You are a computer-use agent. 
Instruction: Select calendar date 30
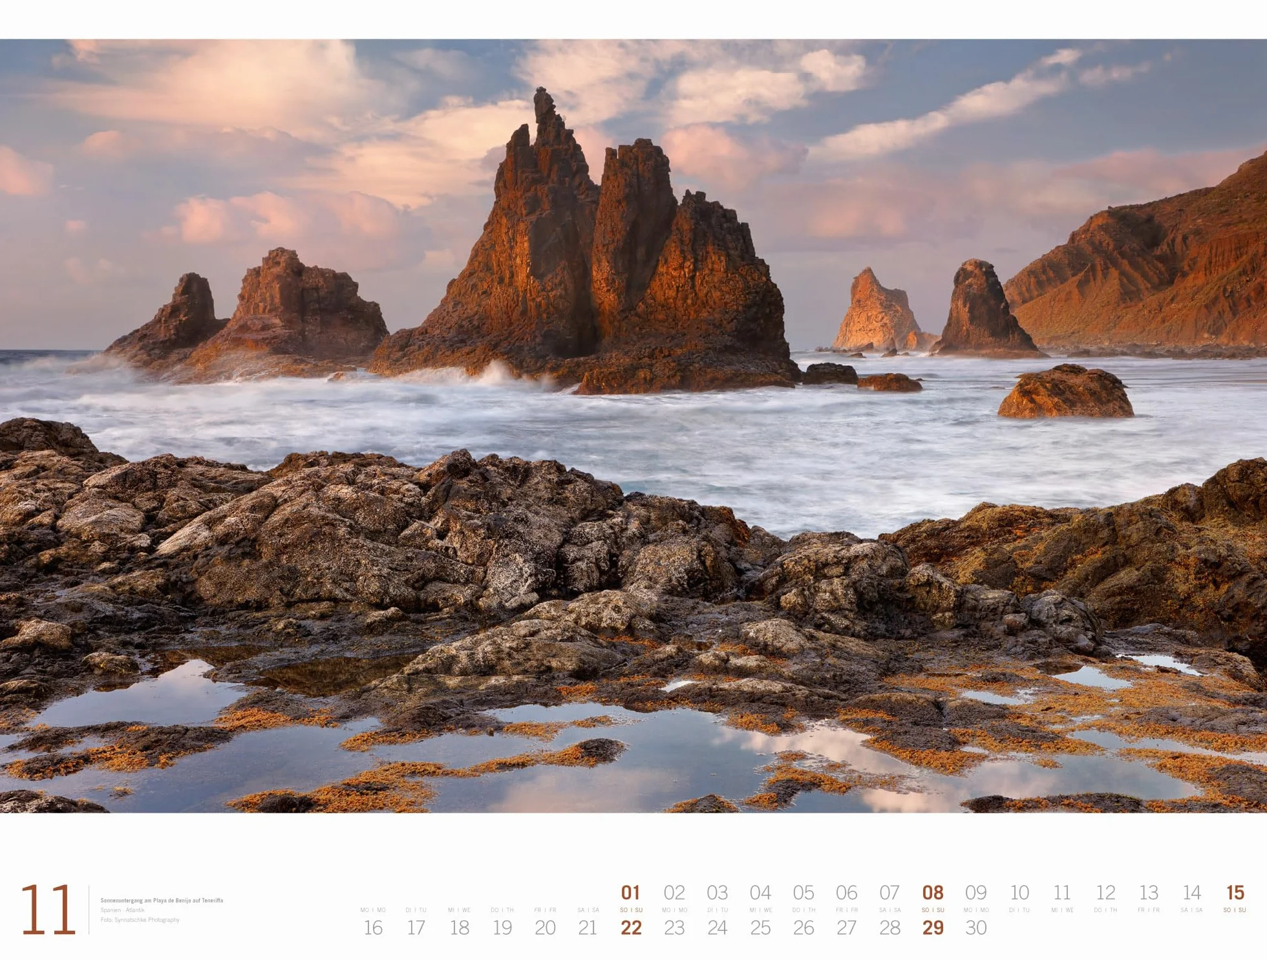[976, 928]
